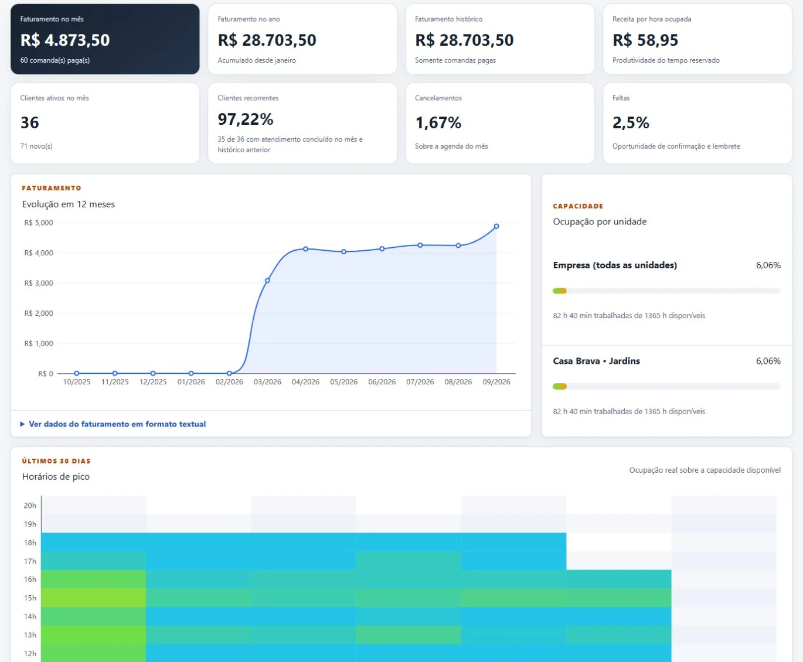Click the first-column heatmap cell at 15h
This screenshot has height=662, width=803.
(x=93, y=598)
